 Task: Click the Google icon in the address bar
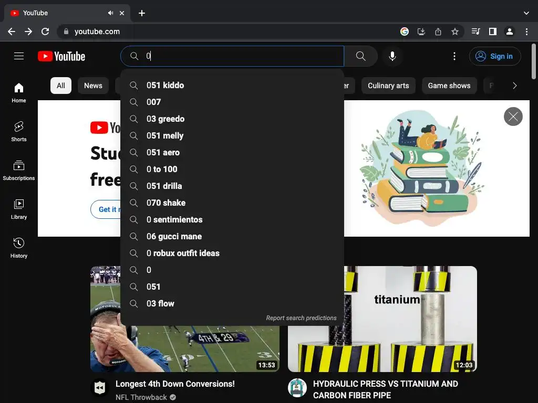(405, 31)
